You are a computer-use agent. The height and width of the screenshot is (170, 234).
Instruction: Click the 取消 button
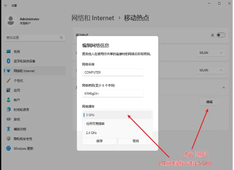pos(136,141)
